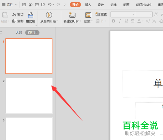Viewport: 163px width, 140px height.
Task: Open the 切换 tab
Action: click(x=113, y=5)
